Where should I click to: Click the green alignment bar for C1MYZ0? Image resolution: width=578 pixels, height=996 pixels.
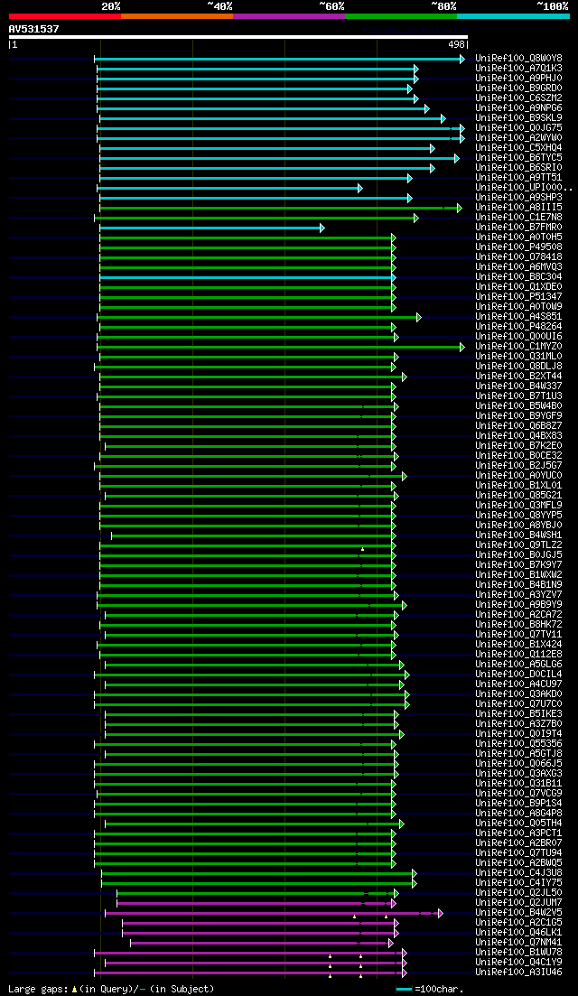click(x=281, y=347)
